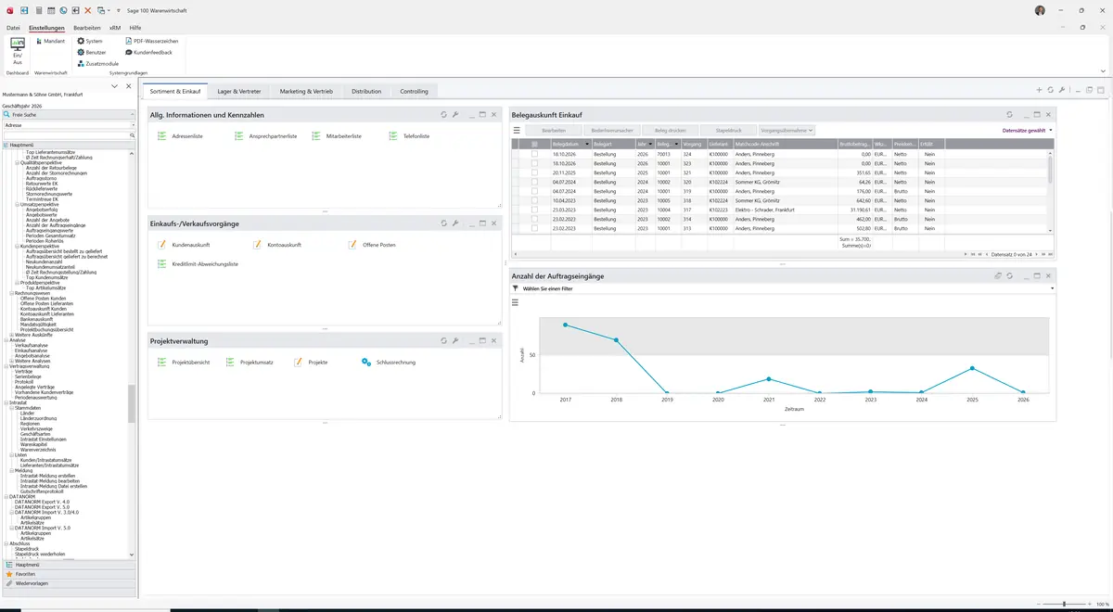This screenshot has width=1113, height=612.
Task: Click the calculator icon in quick access toolbar
Action: coord(38,10)
